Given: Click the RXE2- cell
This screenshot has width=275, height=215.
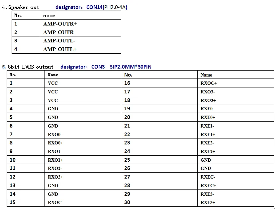Looking at the screenshot, I should pyautogui.click(x=235, y=143).
